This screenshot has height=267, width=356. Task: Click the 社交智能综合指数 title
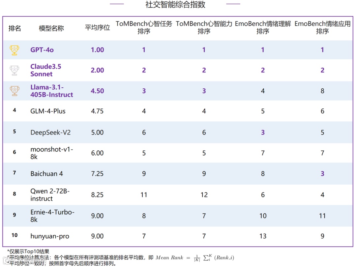pyautogui.click(x=175, y=4)
